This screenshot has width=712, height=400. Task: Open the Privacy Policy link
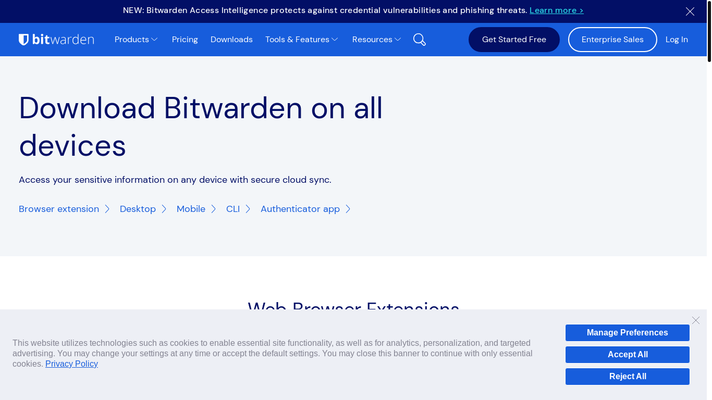[x=71, y=364]
